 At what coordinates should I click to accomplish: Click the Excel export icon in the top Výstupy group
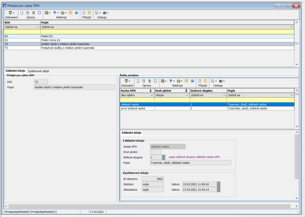pos(96,13)
